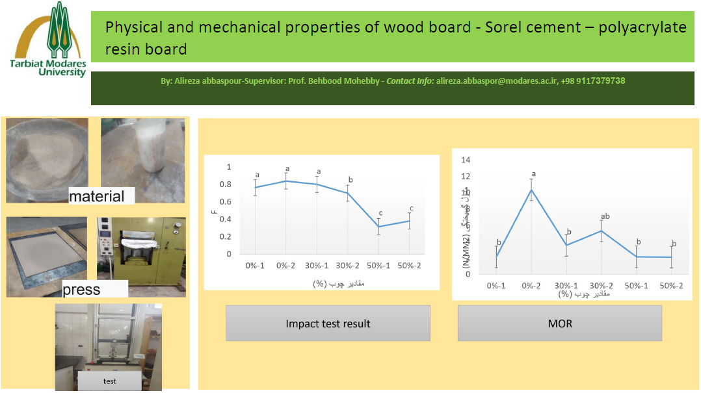Click the impact chart's 50%-1 data point
Screen dimensions: 701x393
[378, 227]
